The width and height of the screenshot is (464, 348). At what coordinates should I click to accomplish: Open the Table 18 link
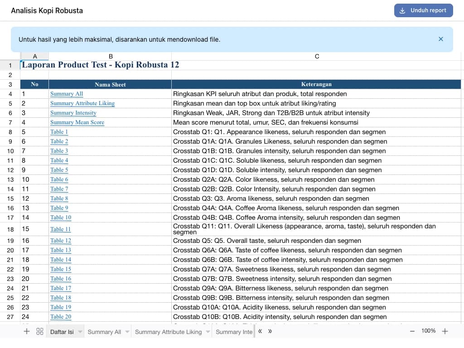point(61,297)
